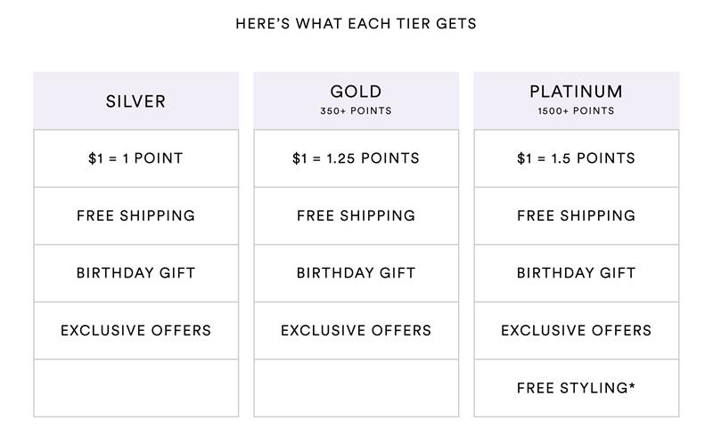
Task: Click the Free Styling* perk in Platinum
Action: [576, 388]
